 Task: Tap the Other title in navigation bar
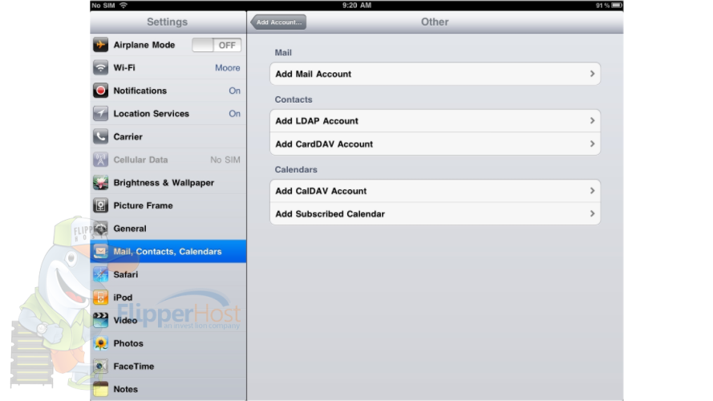click(x=435, y=22)
